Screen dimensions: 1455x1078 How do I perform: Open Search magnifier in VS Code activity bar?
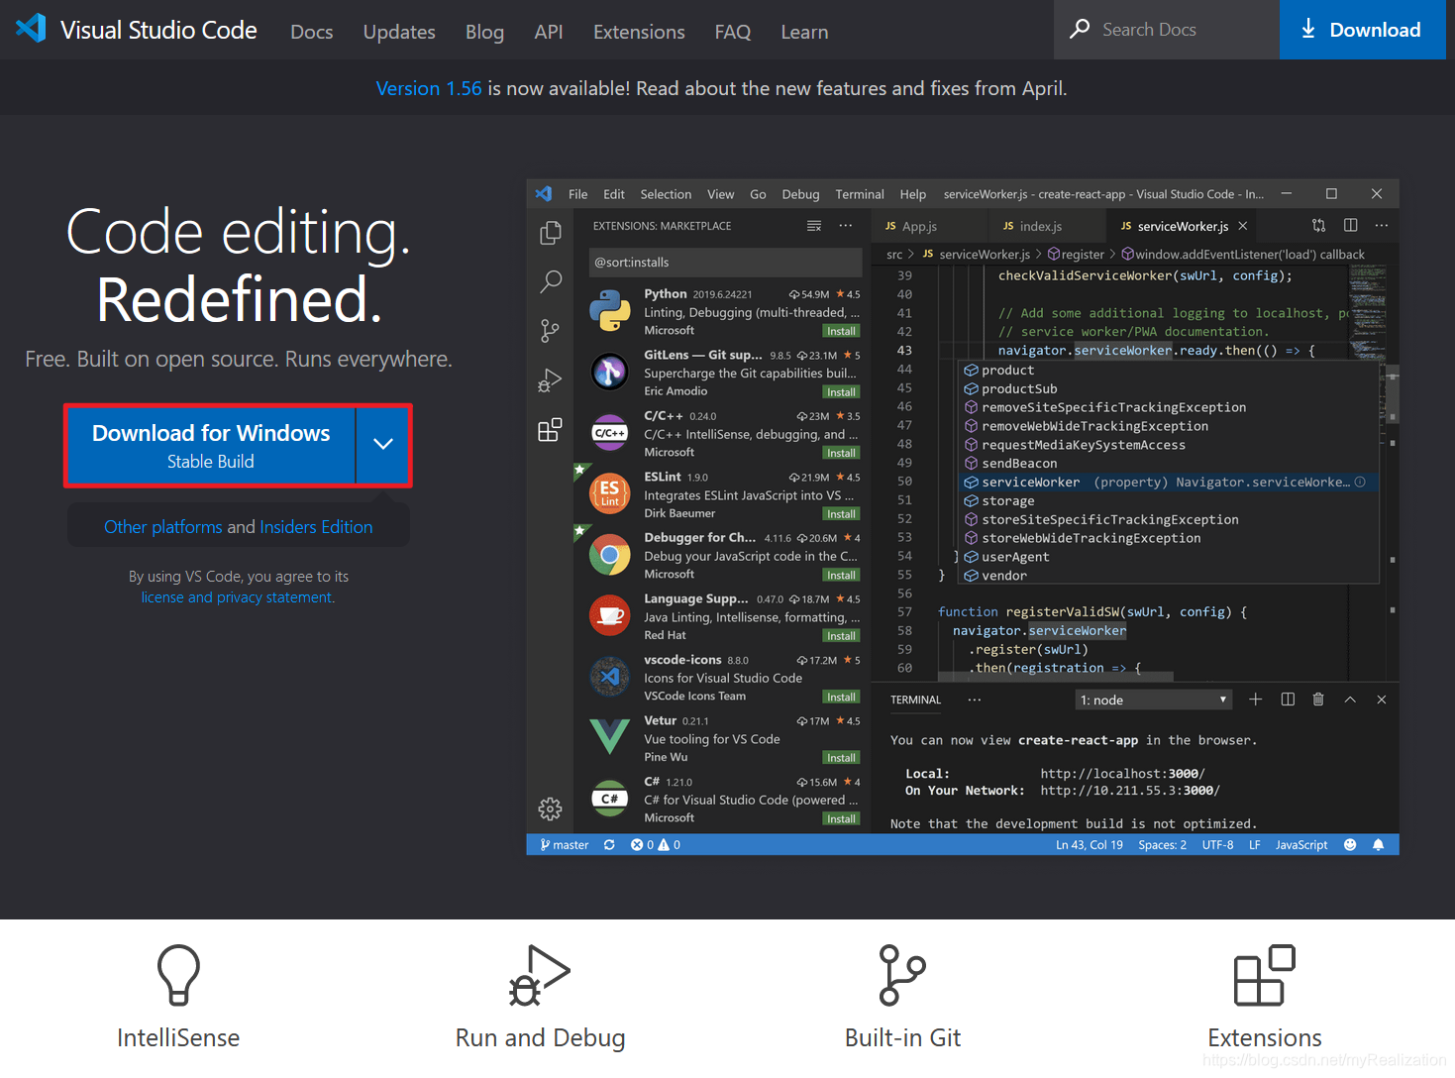tap(551, 282)
